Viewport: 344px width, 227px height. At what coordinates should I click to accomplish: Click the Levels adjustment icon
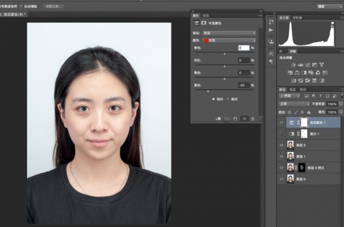point(300,65)
